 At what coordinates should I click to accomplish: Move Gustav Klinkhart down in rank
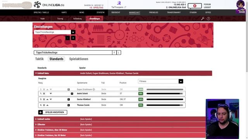coord(51,100)
